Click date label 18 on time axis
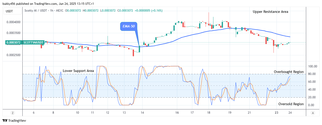 [209, 113]
